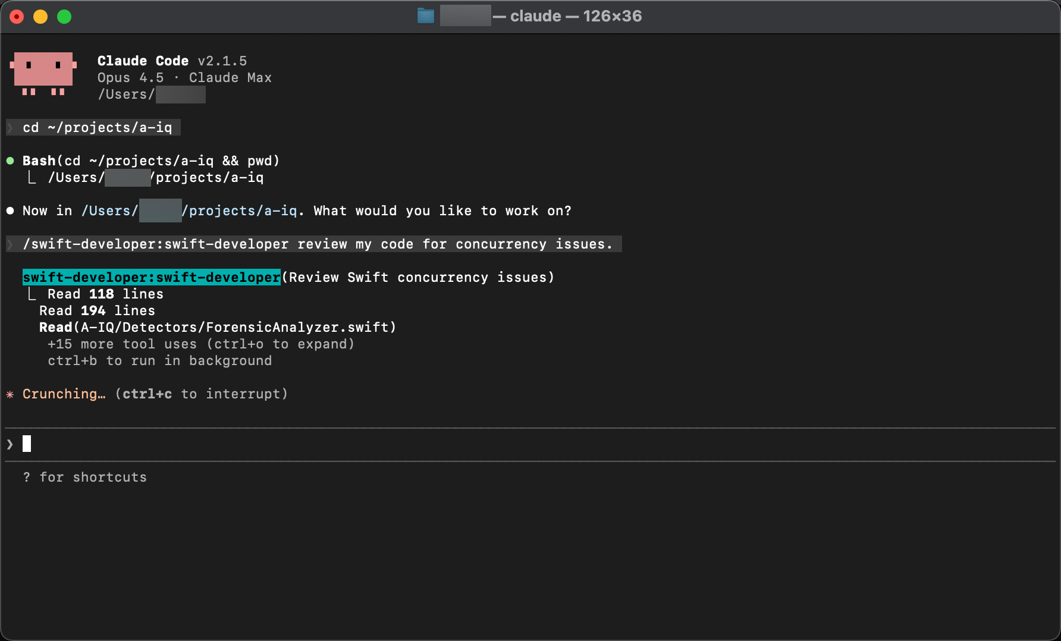
Task: Click the 'Read 194 lines' output row
Action: [97, 311]
